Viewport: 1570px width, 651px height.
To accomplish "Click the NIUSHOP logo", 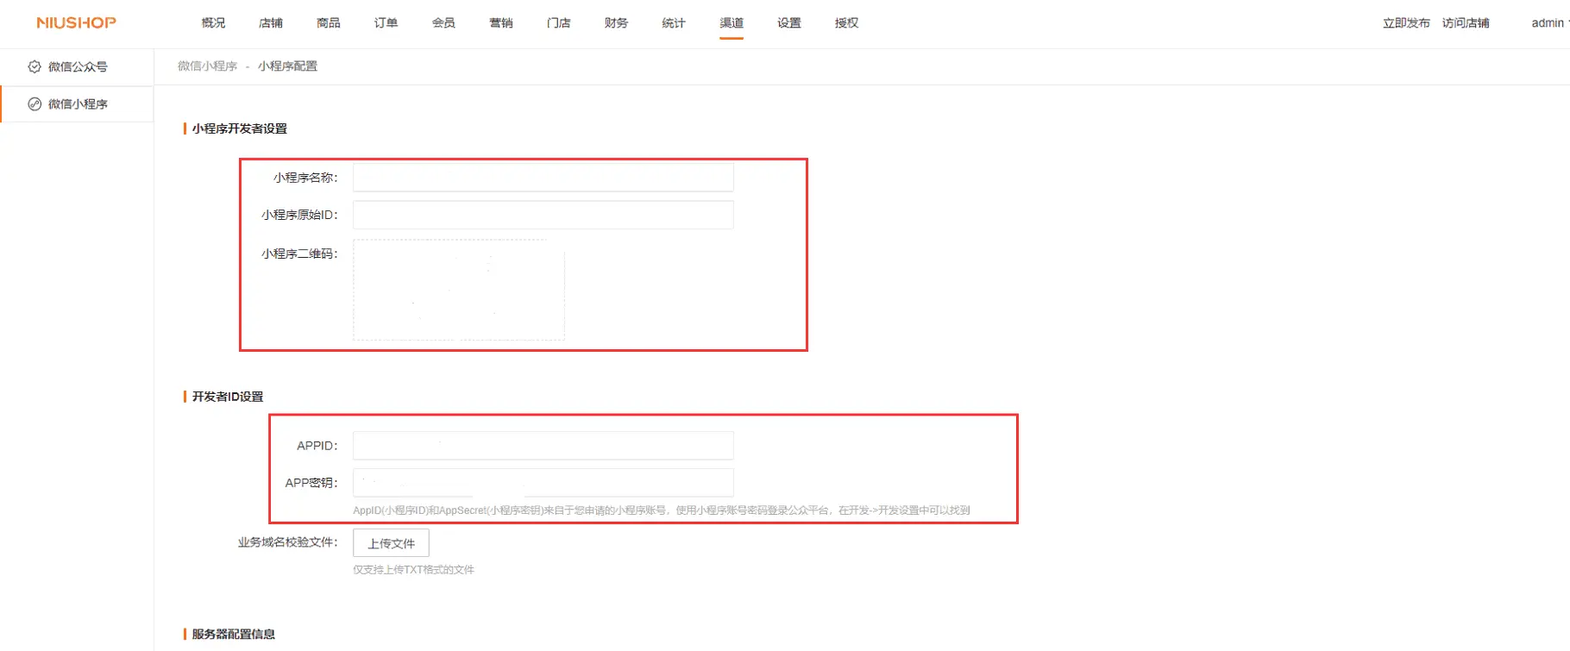I will pyautogui.click(x=76, y=23).
